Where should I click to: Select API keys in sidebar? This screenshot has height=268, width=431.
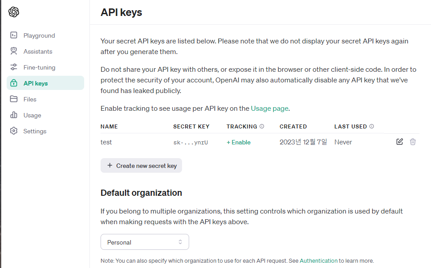pyautogui.click(x=45, y=83)
